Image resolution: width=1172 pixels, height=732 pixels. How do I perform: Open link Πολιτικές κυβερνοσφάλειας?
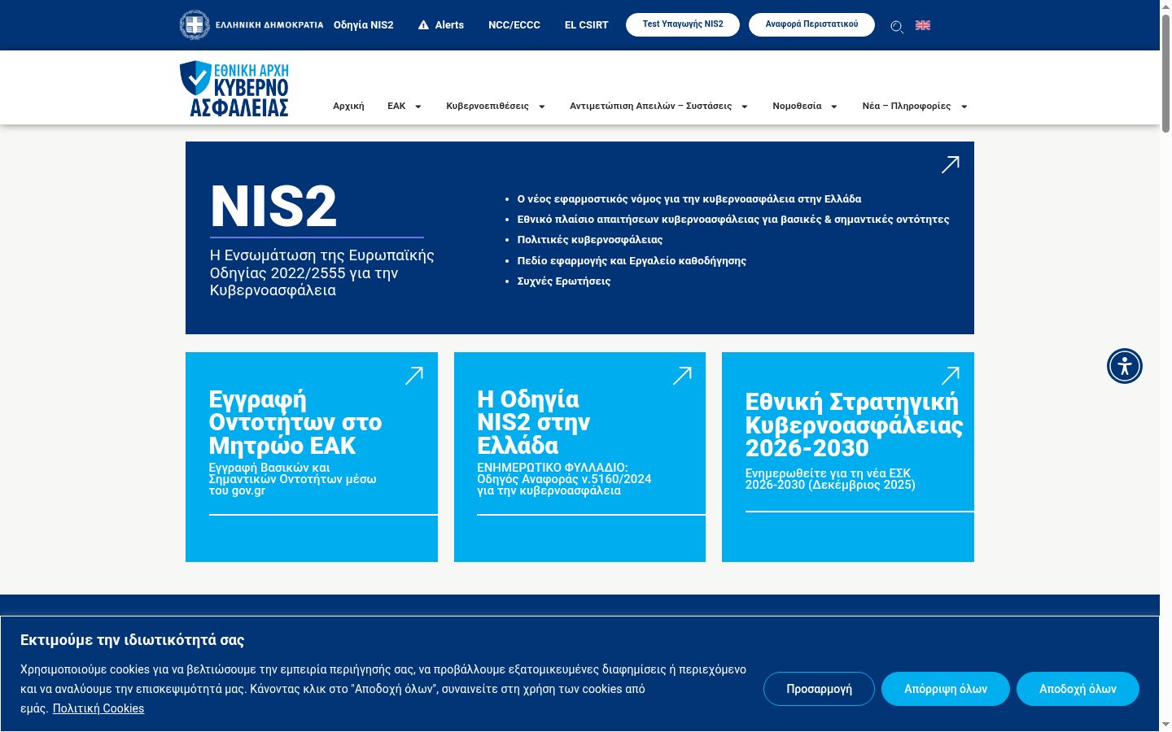[x=590, y=240]
